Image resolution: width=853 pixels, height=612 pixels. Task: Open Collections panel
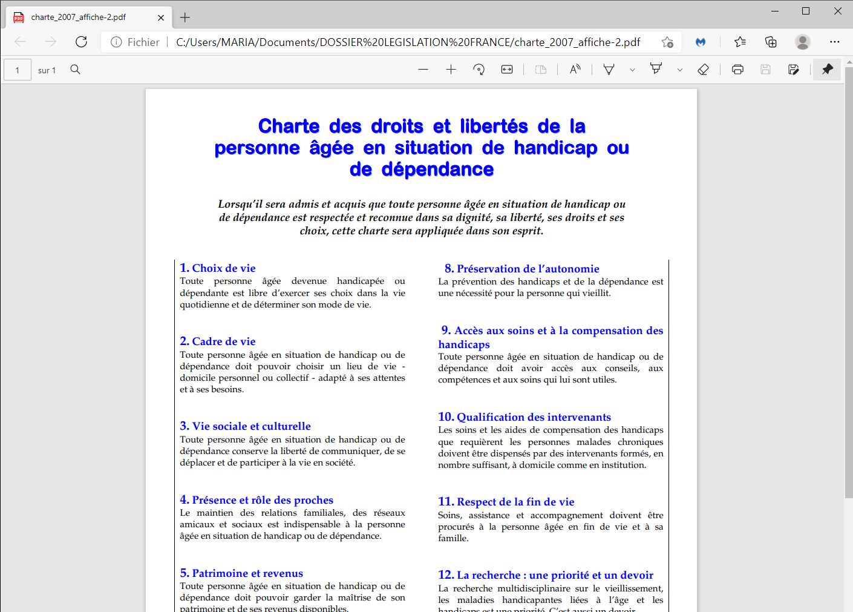click(x=771, y=42)
